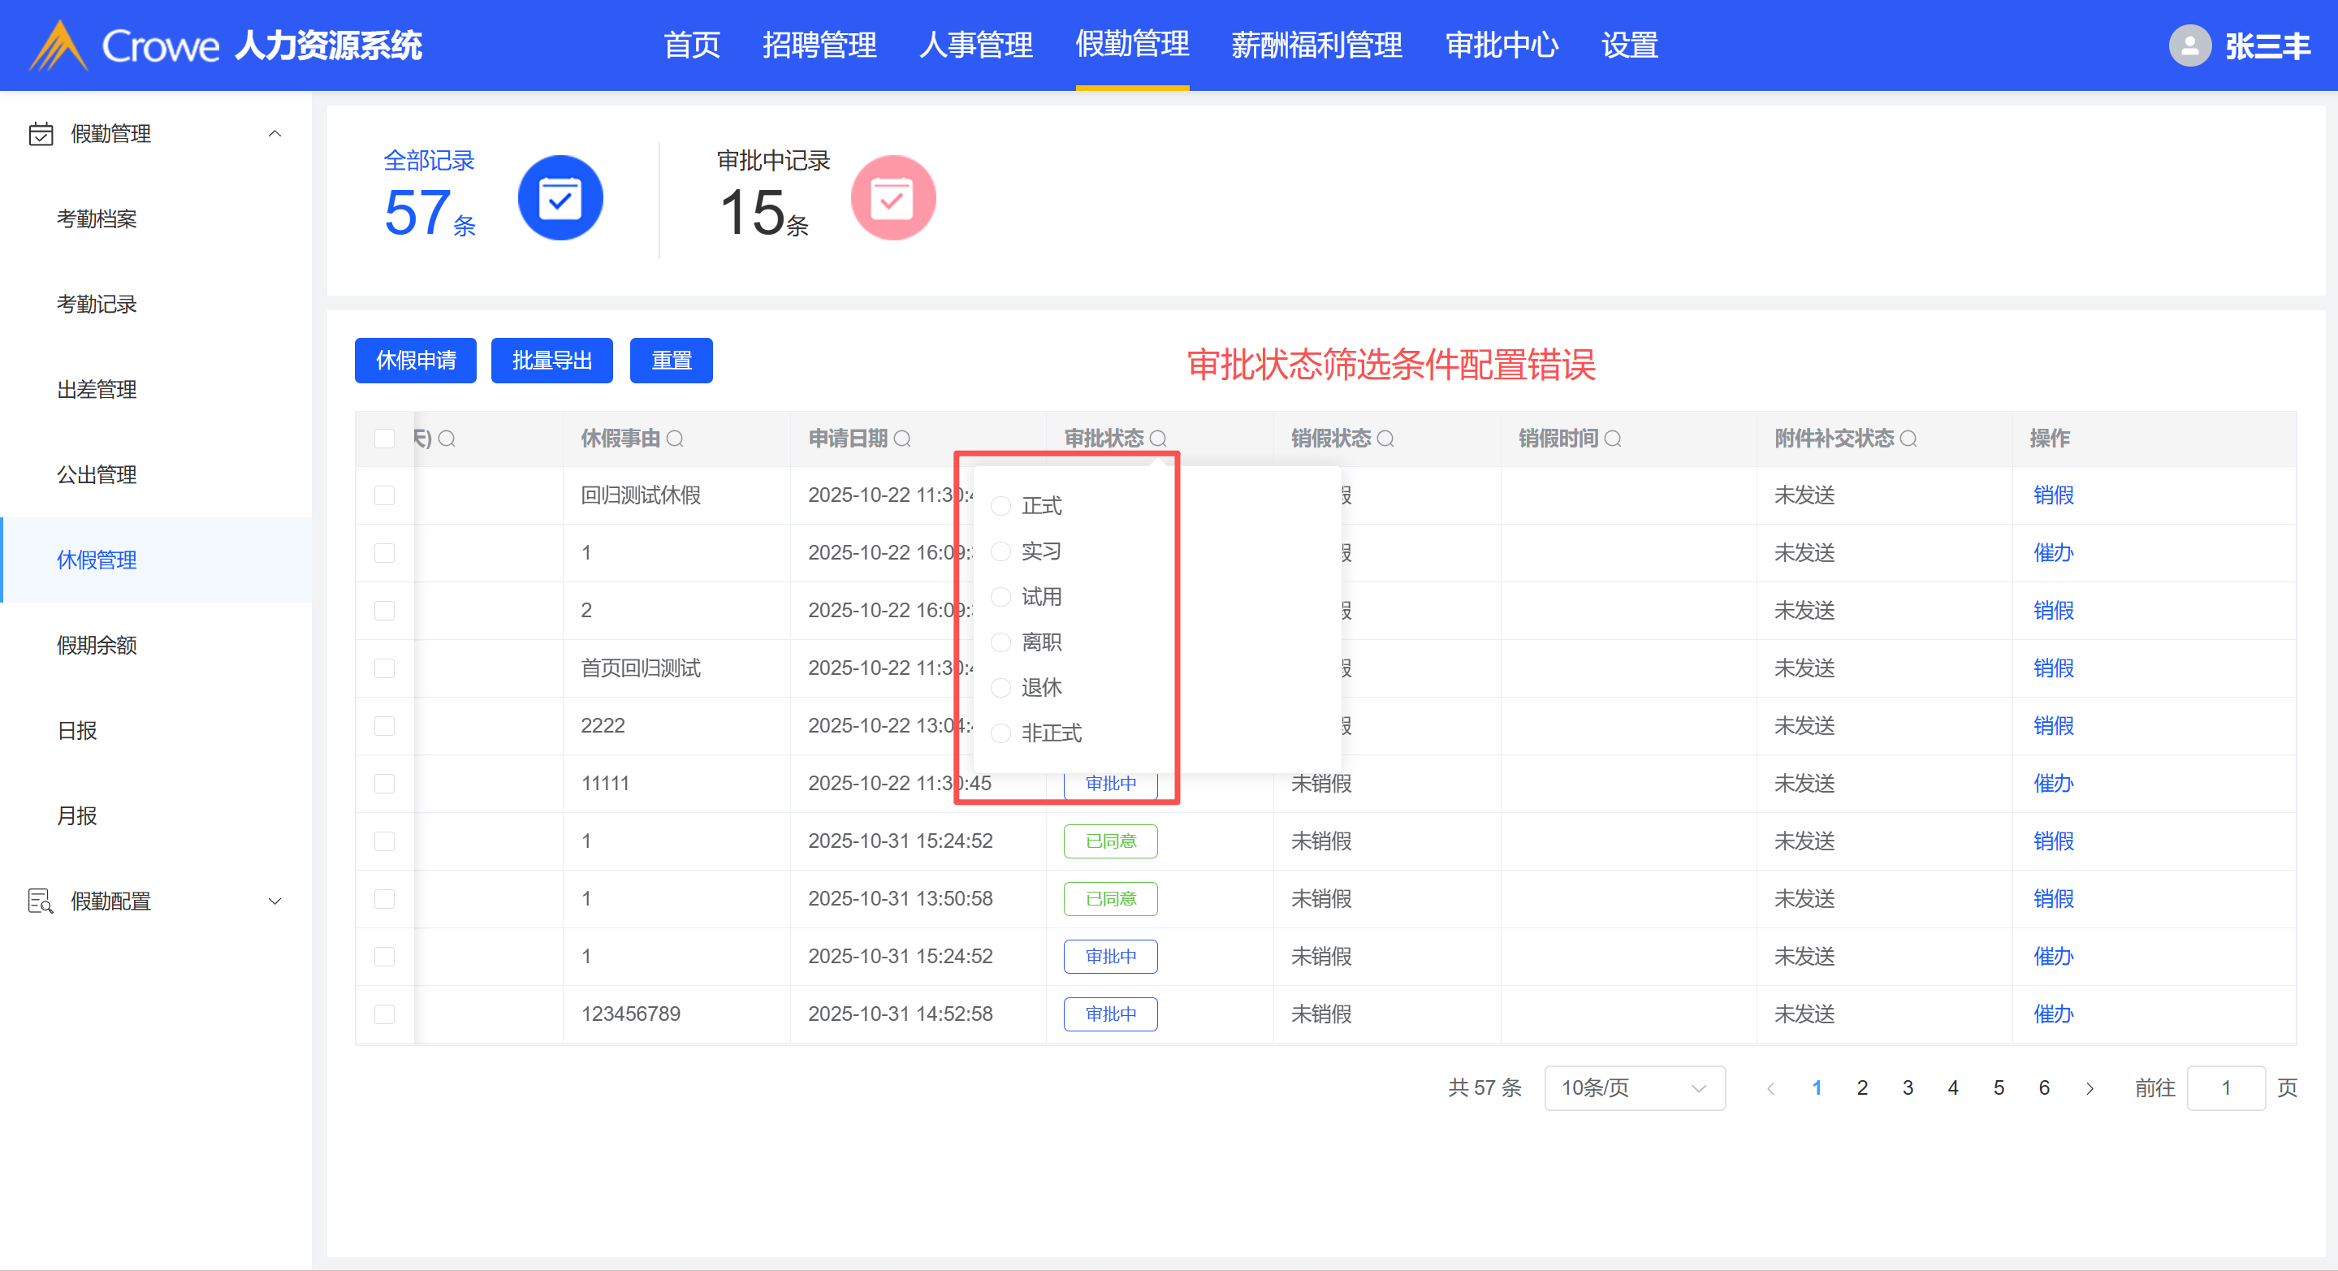
Task: Click the user avatar icon near 张三丰
Action: pos(2189,45)
